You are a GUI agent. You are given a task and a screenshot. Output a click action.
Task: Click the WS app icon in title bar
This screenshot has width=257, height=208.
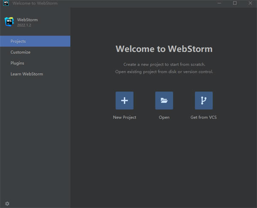6,3
